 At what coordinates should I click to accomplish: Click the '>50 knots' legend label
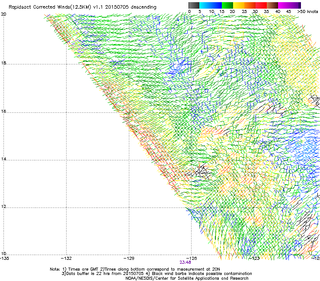coord(307,11)
